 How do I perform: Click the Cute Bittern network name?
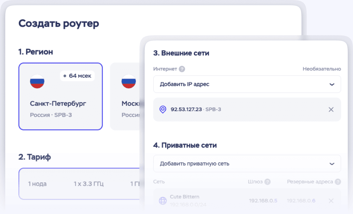[x=185, y=197]
